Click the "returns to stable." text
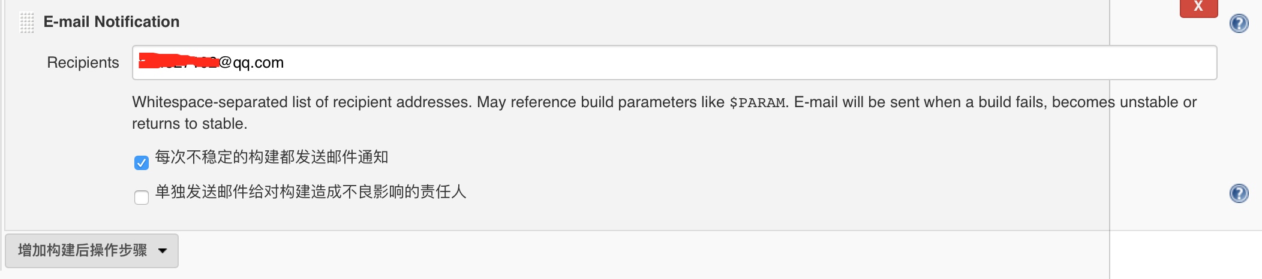Screen dimensions: 1262x279 [x=190, y=124]
